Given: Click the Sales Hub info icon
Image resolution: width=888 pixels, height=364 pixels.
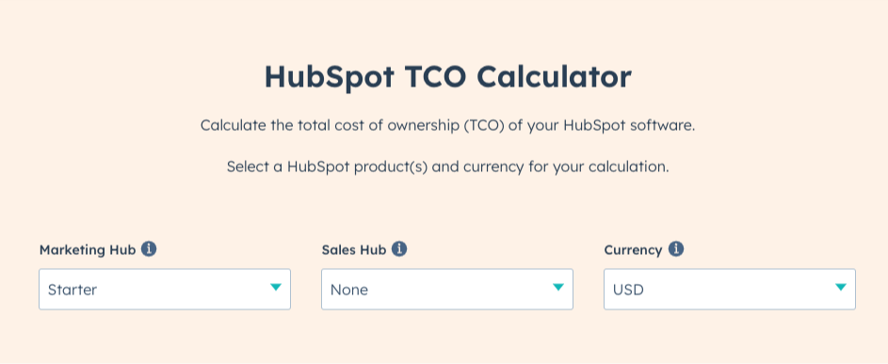Looking at the screenshot, I should coord(399,249).
